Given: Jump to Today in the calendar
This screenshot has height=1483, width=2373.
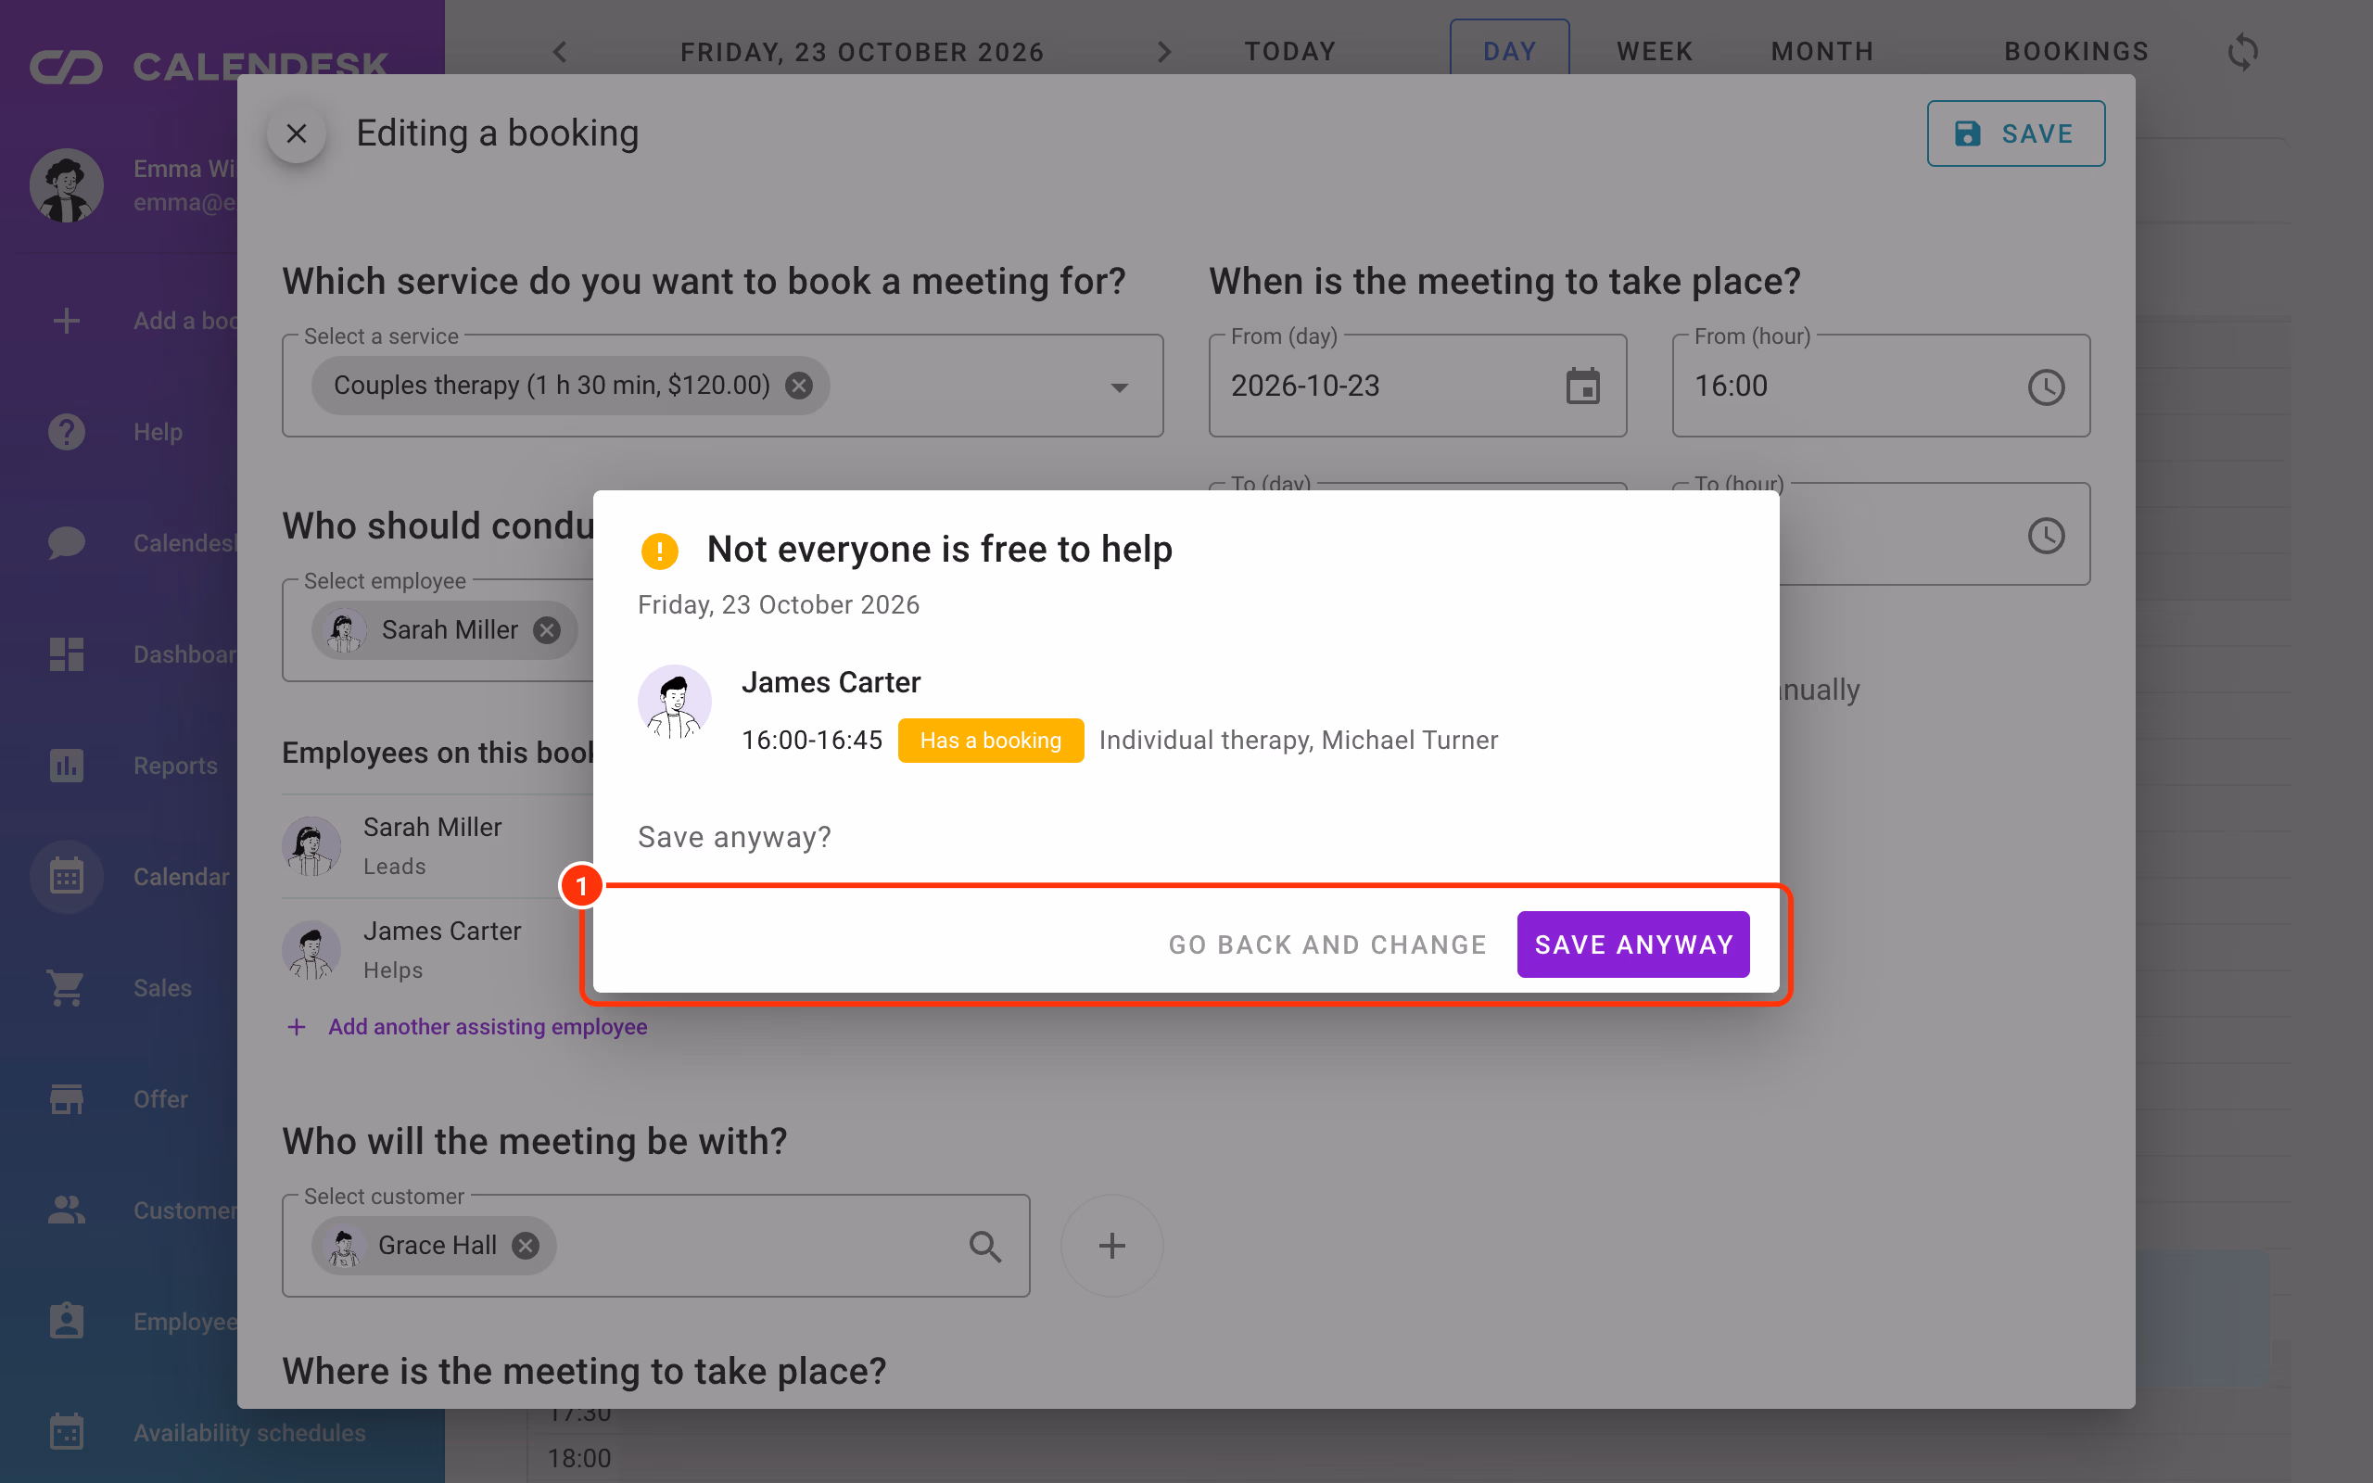Looking at the screenshot, I should click(1290, 52).
